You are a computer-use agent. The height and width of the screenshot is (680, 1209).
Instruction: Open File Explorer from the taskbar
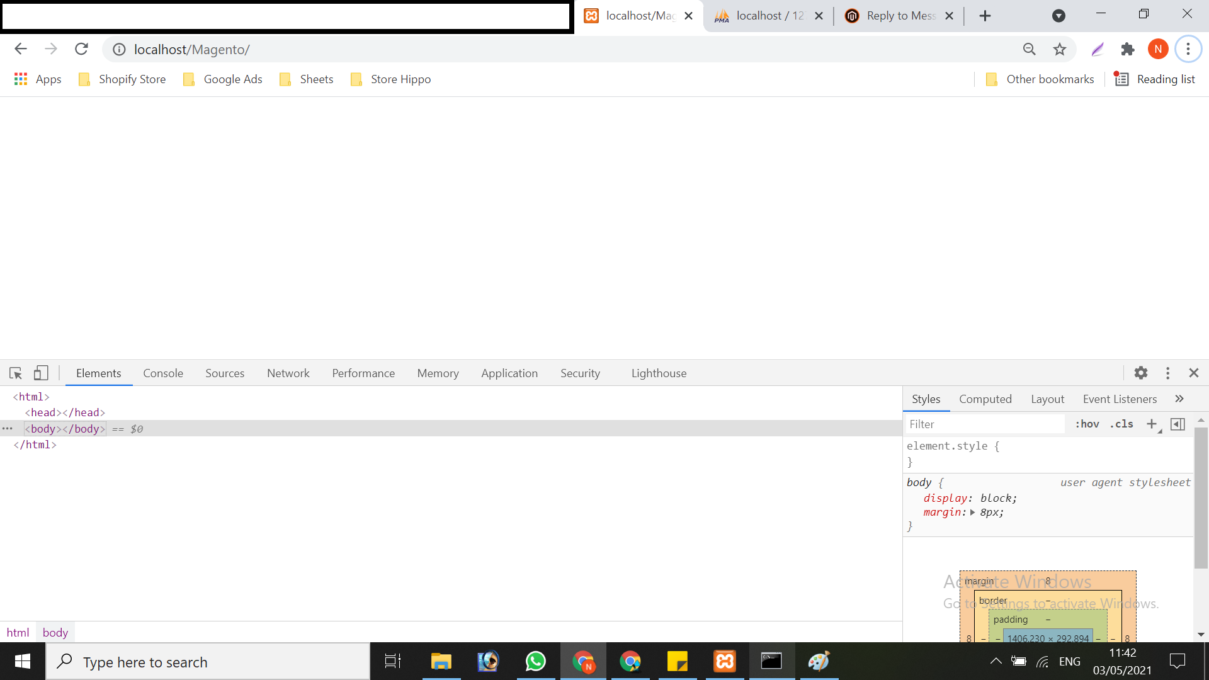click(x=441, y=661)
